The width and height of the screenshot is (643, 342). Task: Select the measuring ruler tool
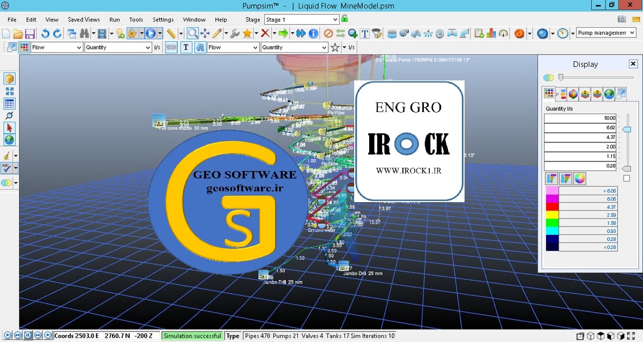tap(171, 33)
